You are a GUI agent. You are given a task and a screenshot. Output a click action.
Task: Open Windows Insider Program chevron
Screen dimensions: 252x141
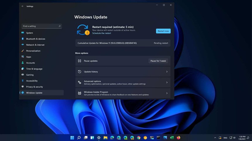[167, 93]
